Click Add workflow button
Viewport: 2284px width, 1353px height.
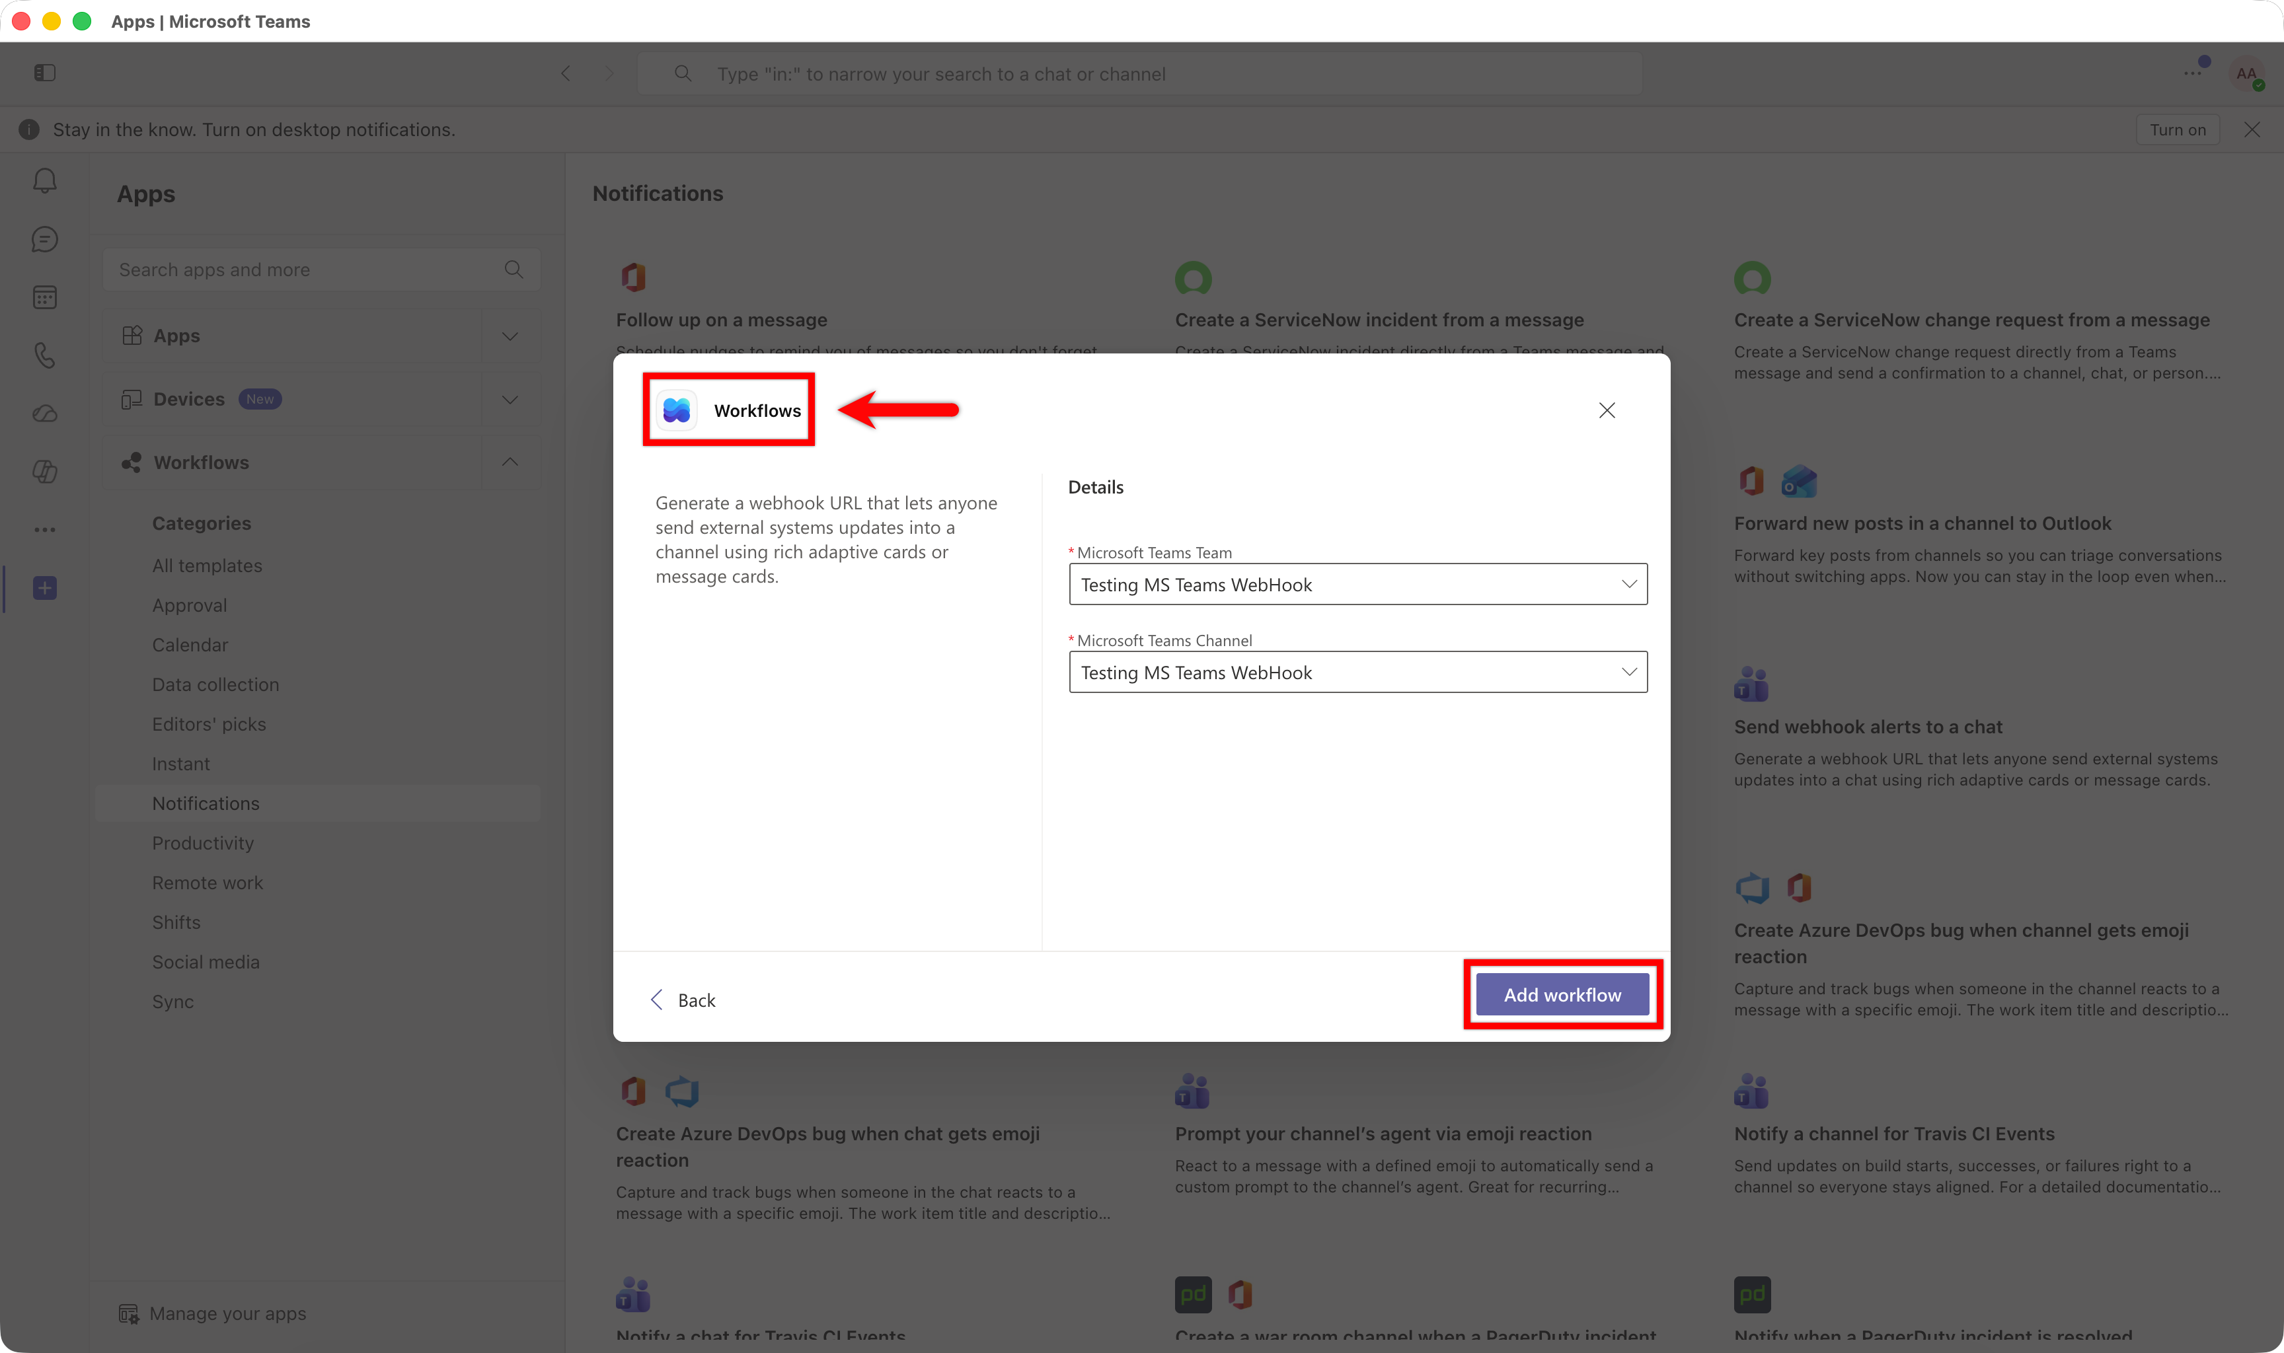(x=1562, y=995)
